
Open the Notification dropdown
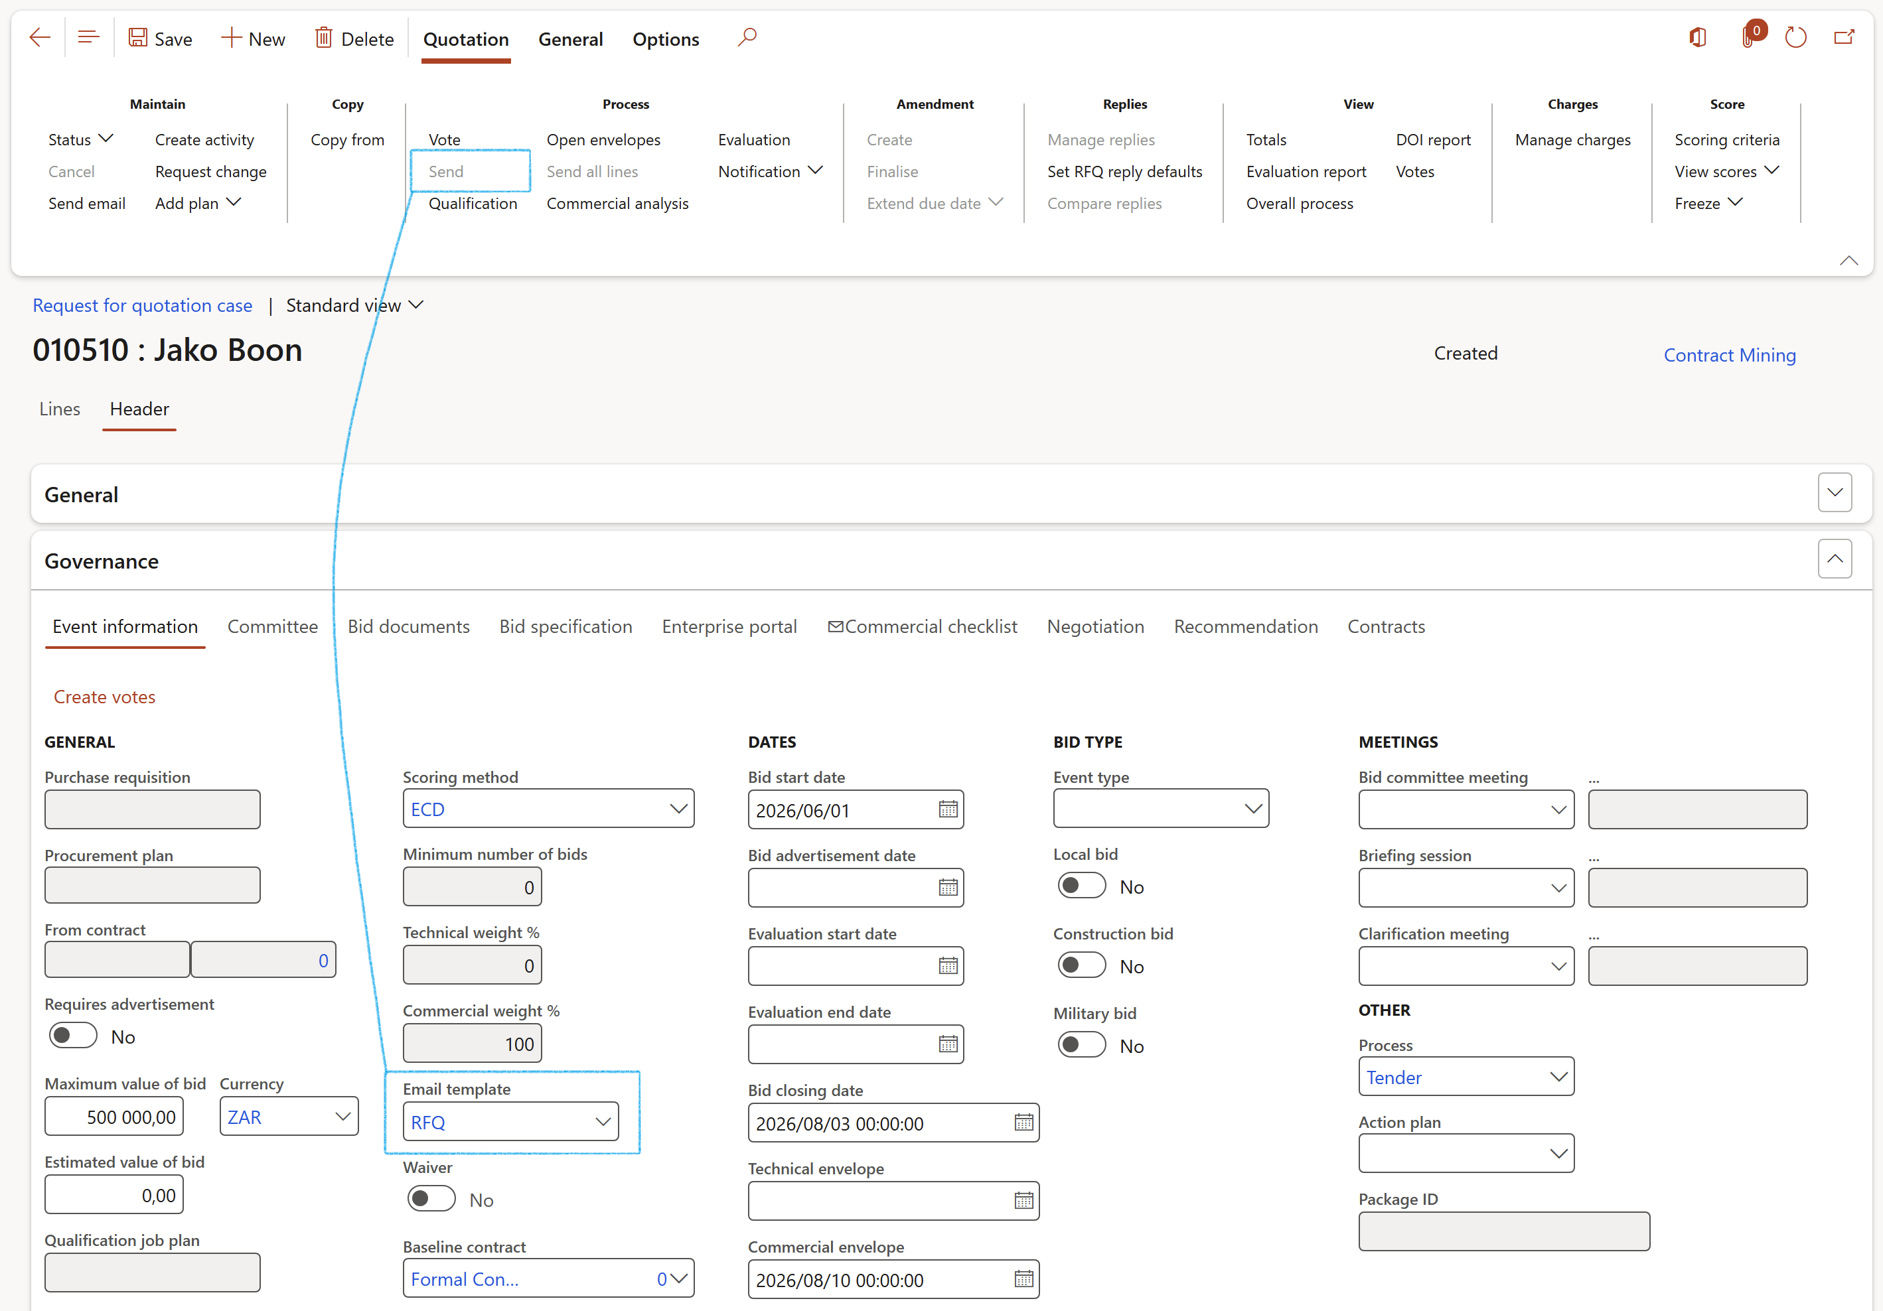tap(769, 171)
